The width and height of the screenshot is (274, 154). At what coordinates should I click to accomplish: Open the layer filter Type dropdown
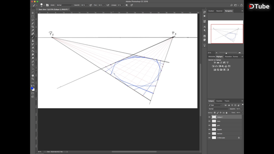[215, 105]
